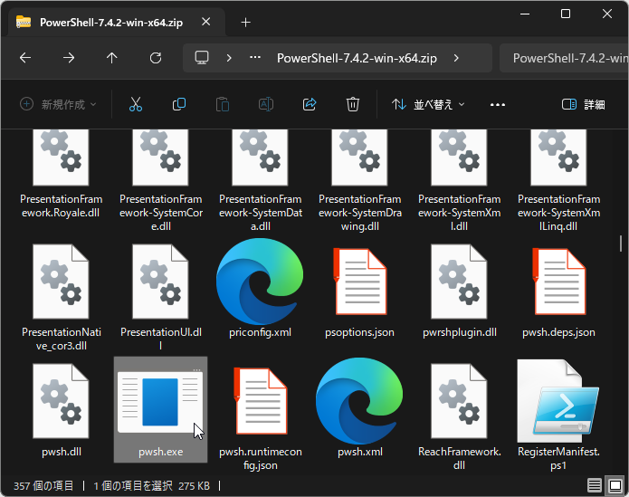The width and height of the screenshot is (629, 497).
Task: Click the 357 個の項目 status text
Action: pyautogui.click(x=43, y=486)
